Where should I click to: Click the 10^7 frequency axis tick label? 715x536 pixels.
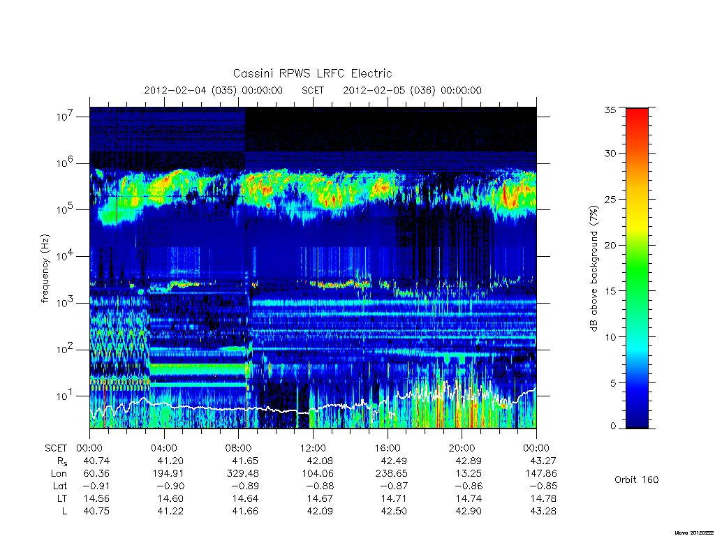click(x=66, y=116)
